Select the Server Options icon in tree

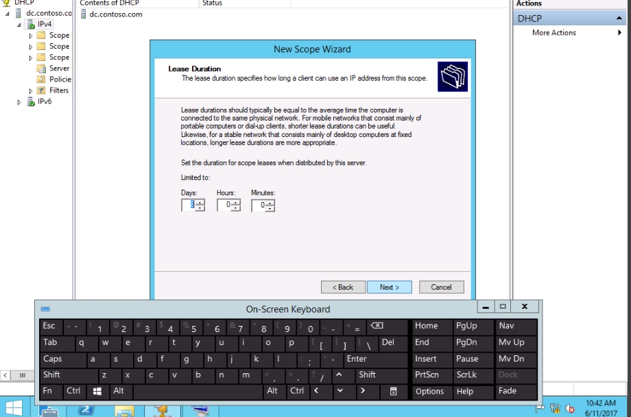pos(41,68)
